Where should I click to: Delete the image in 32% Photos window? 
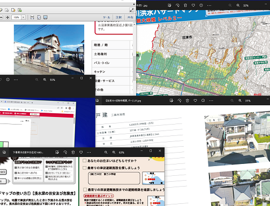[x=185, y=5]
